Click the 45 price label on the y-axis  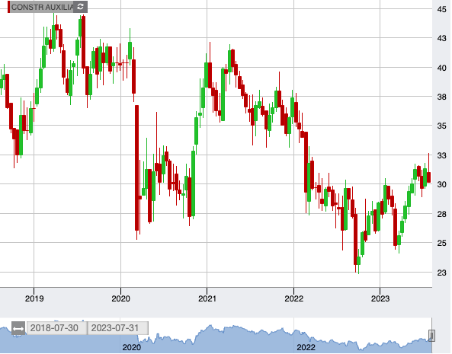[x=441, y=9]
